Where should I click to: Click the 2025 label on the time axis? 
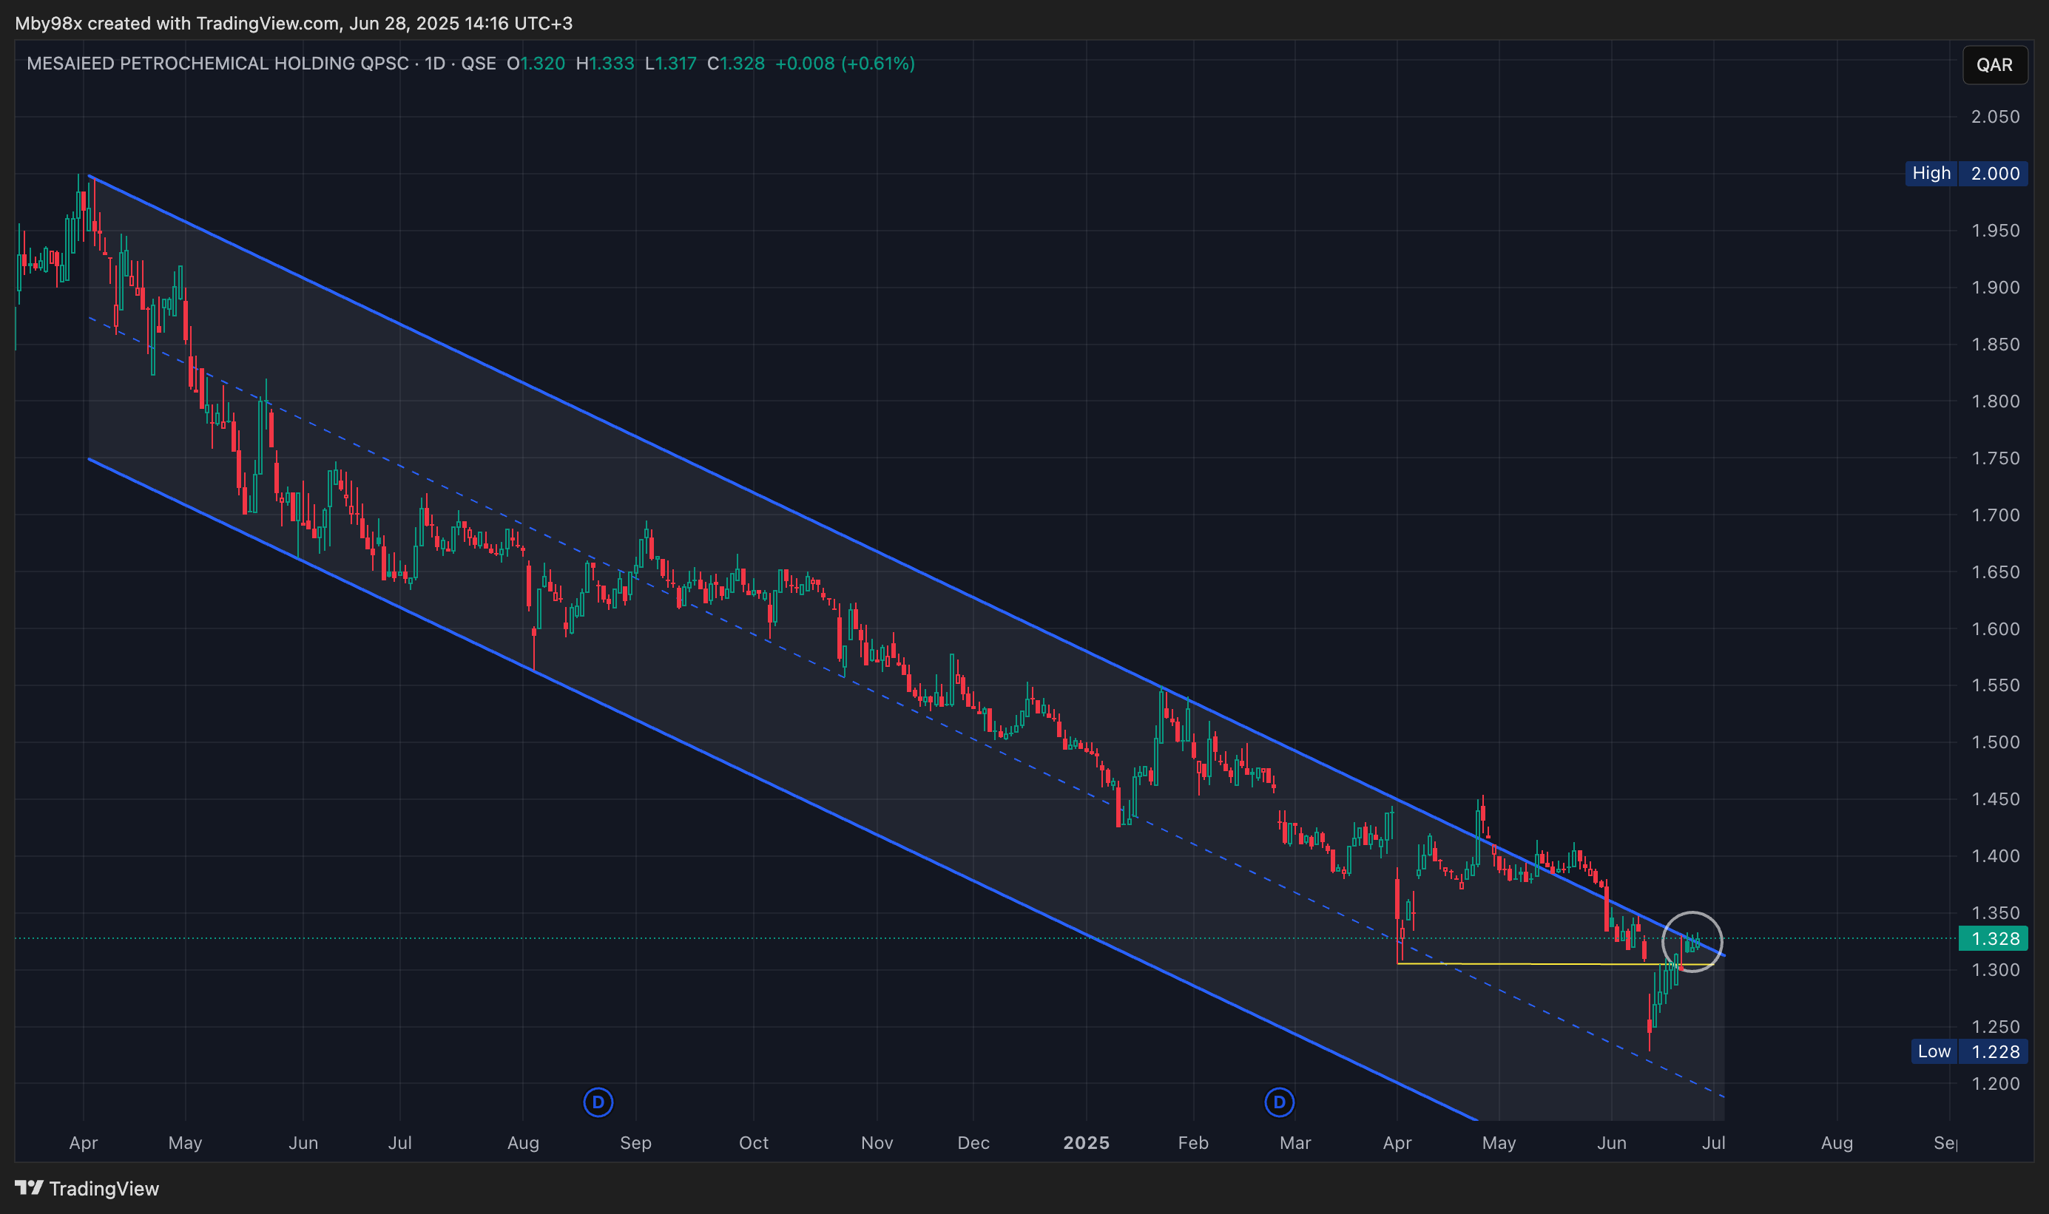tap(1086, 1143)
